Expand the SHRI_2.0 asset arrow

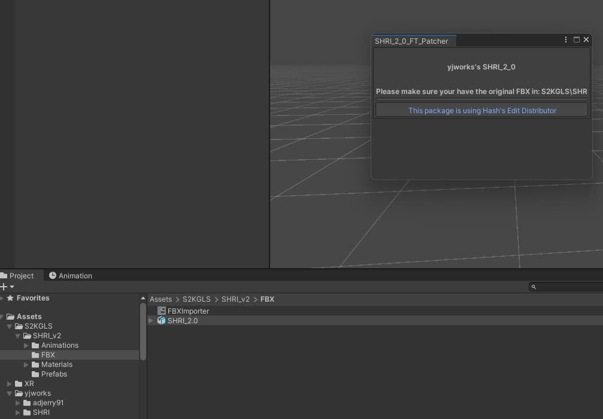click(151, 320)
